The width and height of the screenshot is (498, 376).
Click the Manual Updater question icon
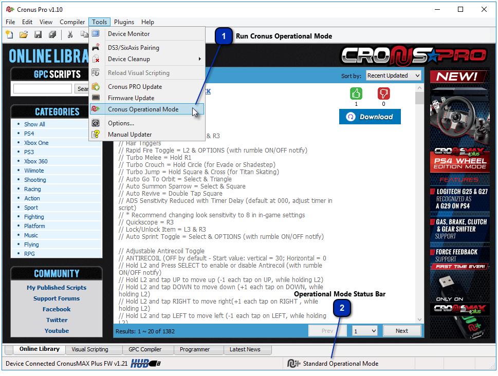[96, 134]
